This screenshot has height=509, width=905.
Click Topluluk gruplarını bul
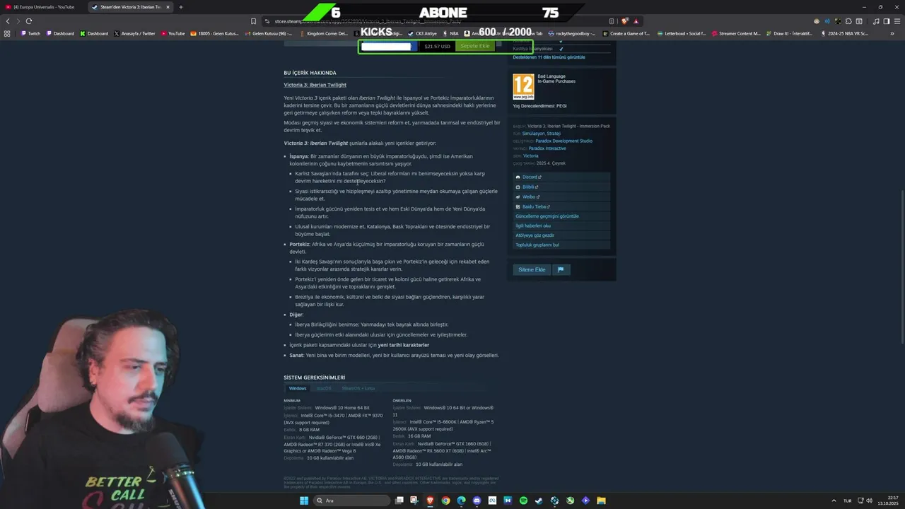[x=537, y=245]
